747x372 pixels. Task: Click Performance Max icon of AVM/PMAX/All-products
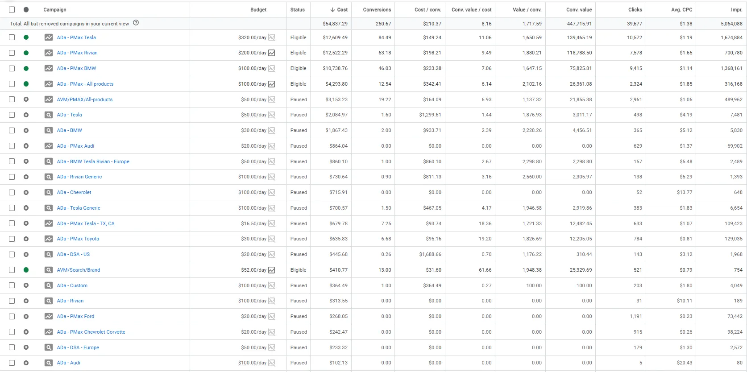coord(49,99)
